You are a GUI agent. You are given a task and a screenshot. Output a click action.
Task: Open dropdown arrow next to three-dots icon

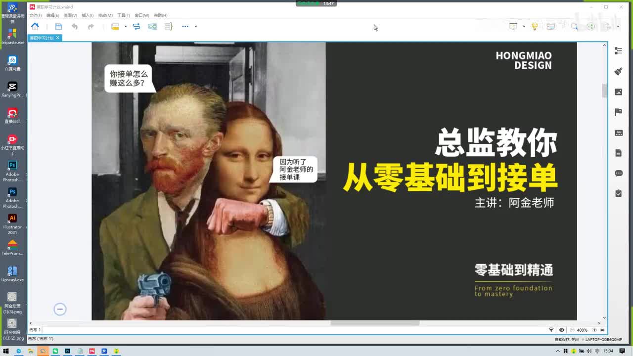coord(196,26)
